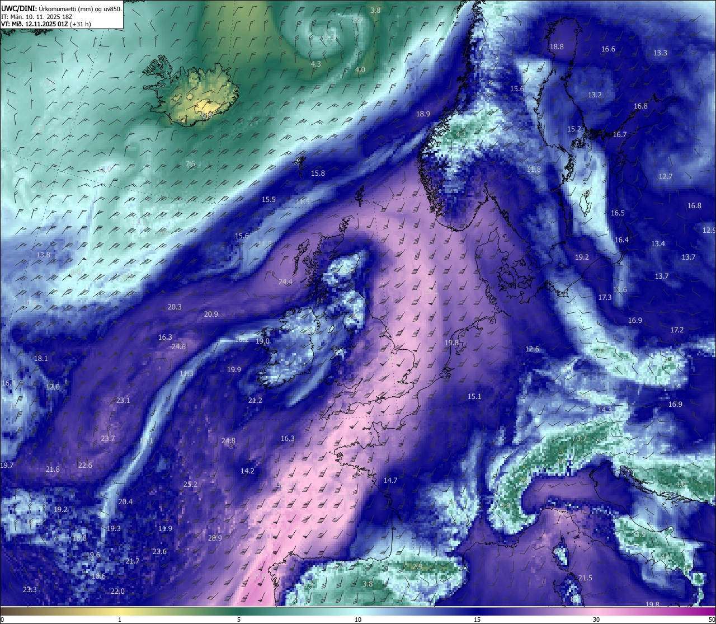This screenshot has height=624, width=716.
Task: Click the color scale tick label '10'
Action: [x=358, y=620]
